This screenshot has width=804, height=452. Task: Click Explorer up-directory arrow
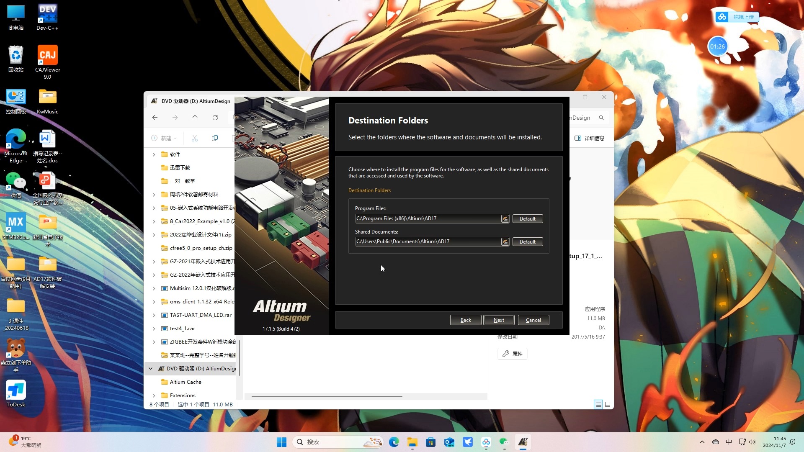pos(195,118)
